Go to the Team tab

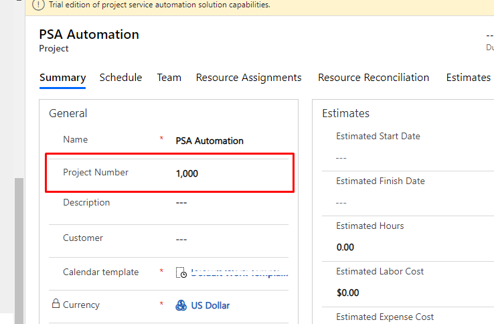(169, 78)
